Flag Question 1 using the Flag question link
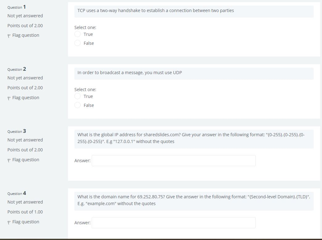Screen dimensions: 322x240 26,35
